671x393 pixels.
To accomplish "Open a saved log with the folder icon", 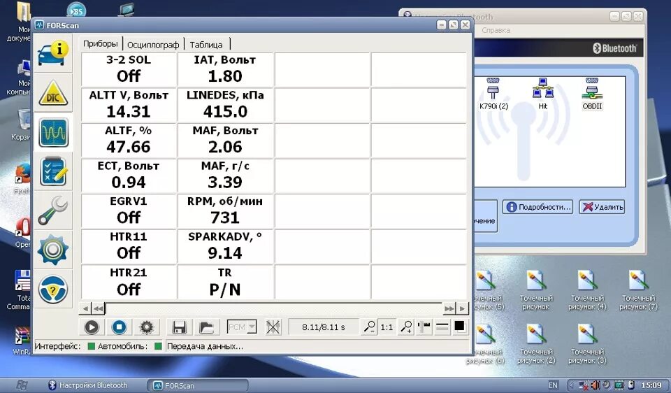I will click(x=207, y=327).
